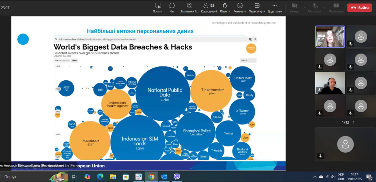
Task: Open the volume speaker tray icon
Action: tap(333, 177)
